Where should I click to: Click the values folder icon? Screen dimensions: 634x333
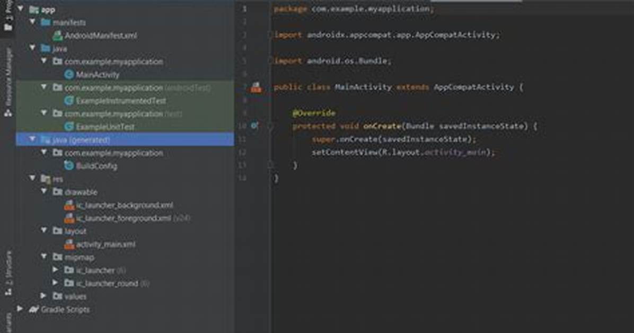[57, 296]
